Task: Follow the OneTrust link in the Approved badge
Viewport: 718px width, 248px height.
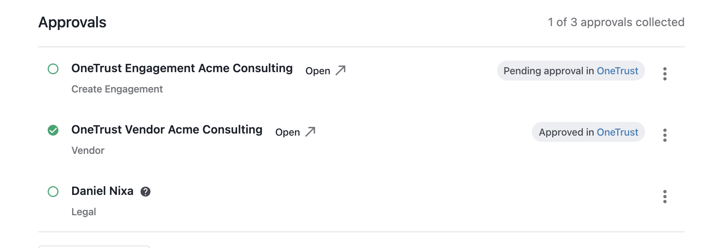Action: [x=617, y=132]
